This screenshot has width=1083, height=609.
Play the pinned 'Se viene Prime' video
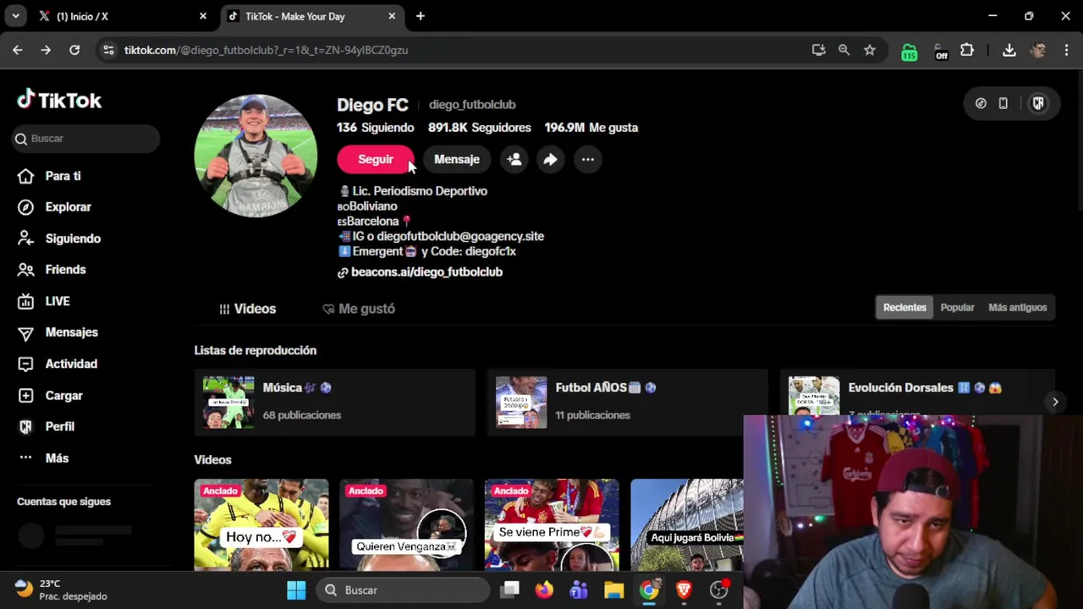click(552, 524)
